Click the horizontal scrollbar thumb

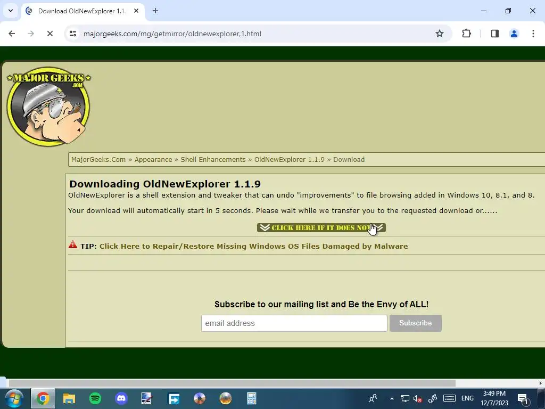pos(232,383)
